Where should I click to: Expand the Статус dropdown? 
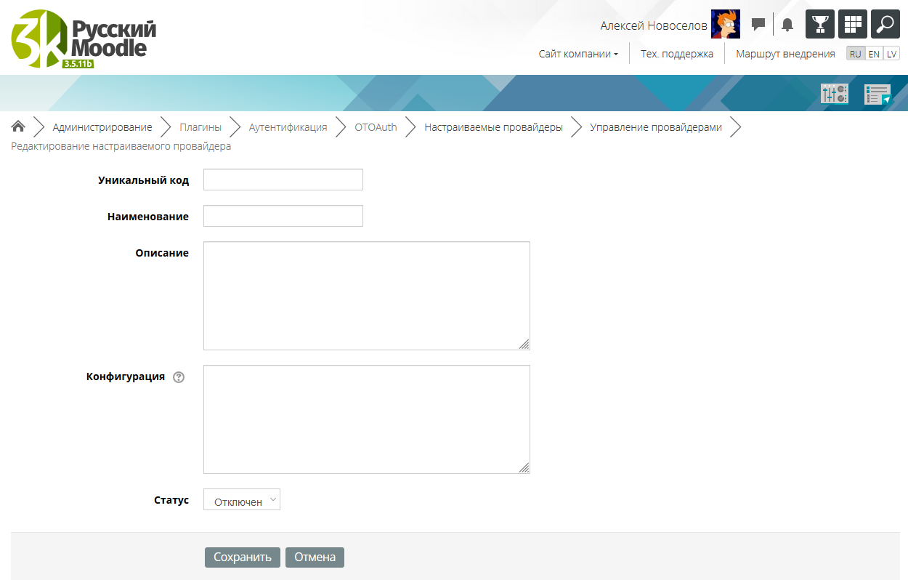(242, 500)
